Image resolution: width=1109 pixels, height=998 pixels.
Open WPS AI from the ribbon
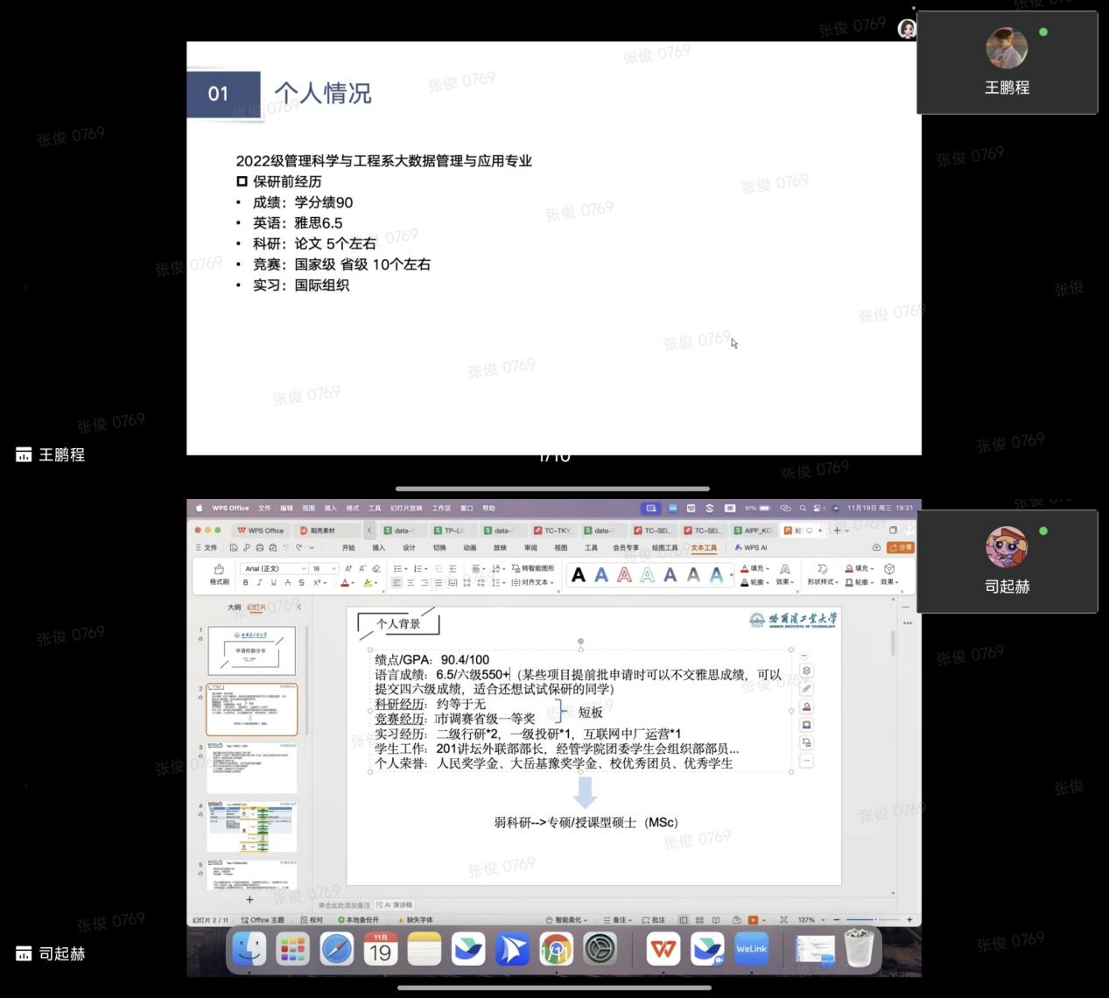(x=751, y=548)
